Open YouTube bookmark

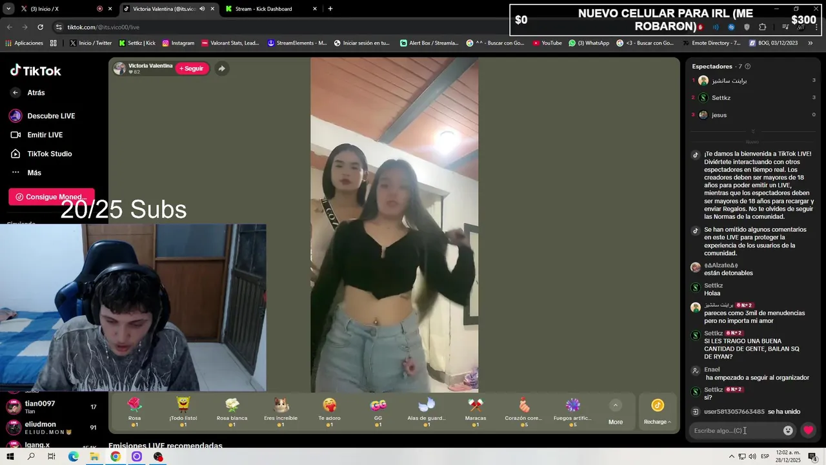point(547,43)
